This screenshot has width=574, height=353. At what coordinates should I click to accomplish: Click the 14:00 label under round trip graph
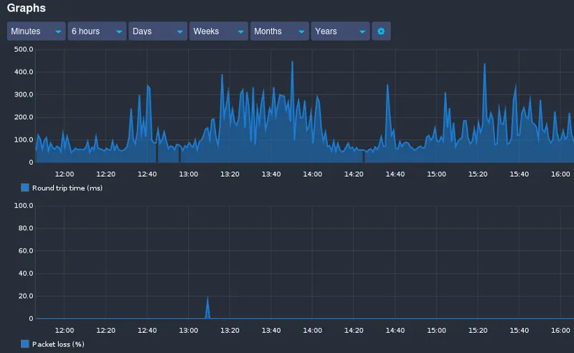click(x=312, y=174)
